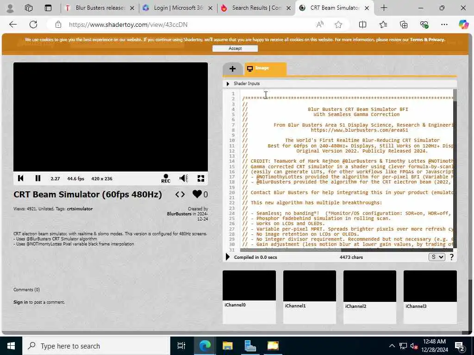Add this page to favorites
The image size is (474, 355).
pos(338,24)
